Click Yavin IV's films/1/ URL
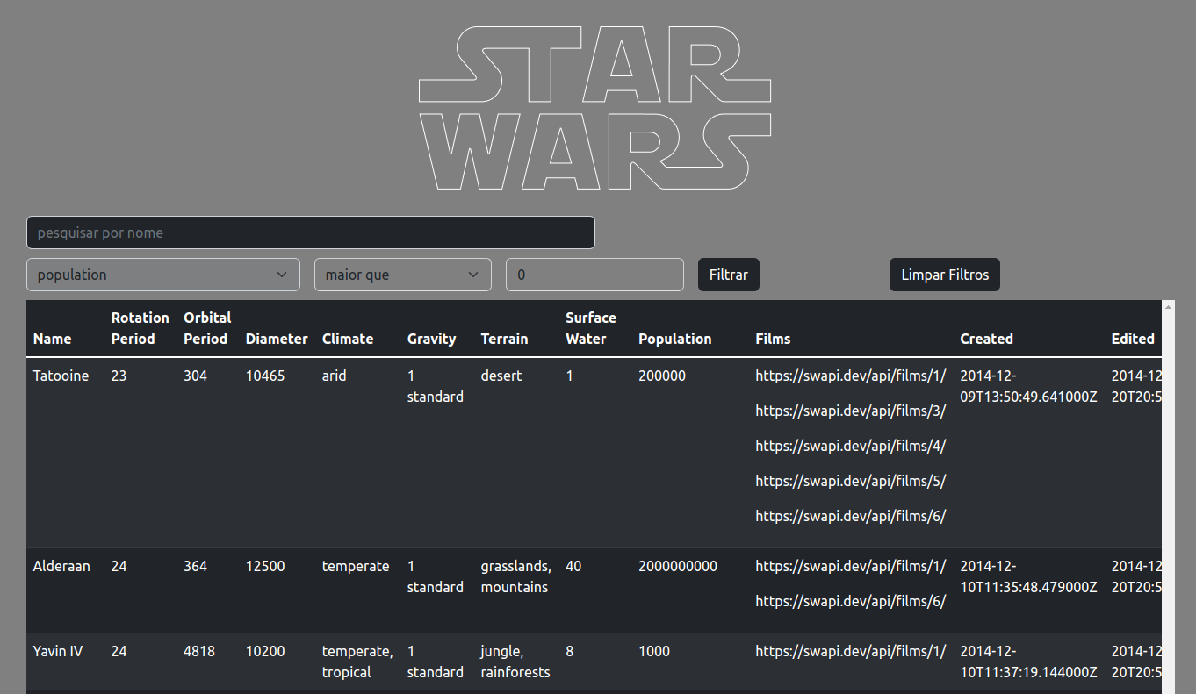 [x=851, y=651]
